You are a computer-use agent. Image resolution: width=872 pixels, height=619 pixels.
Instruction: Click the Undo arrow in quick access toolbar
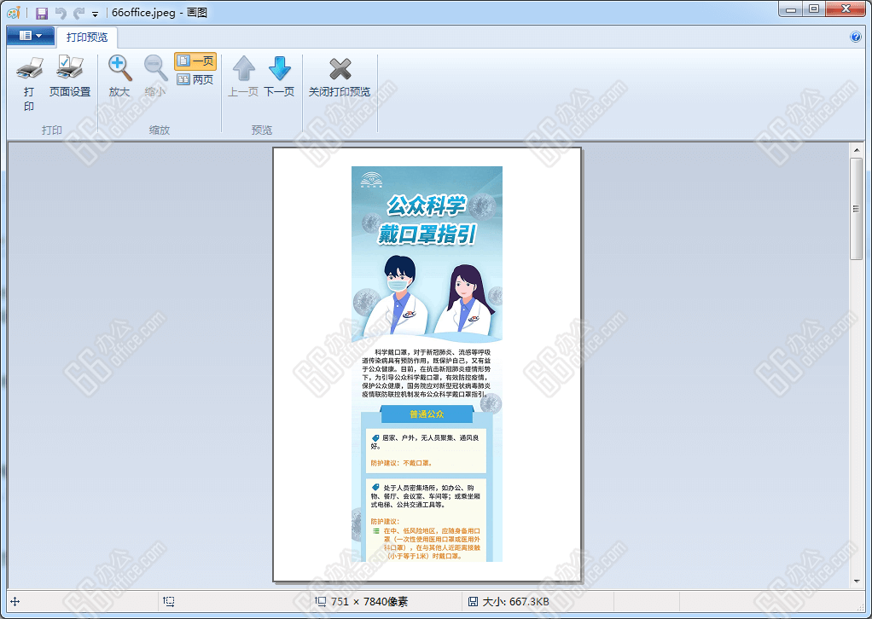pos(60,14)
